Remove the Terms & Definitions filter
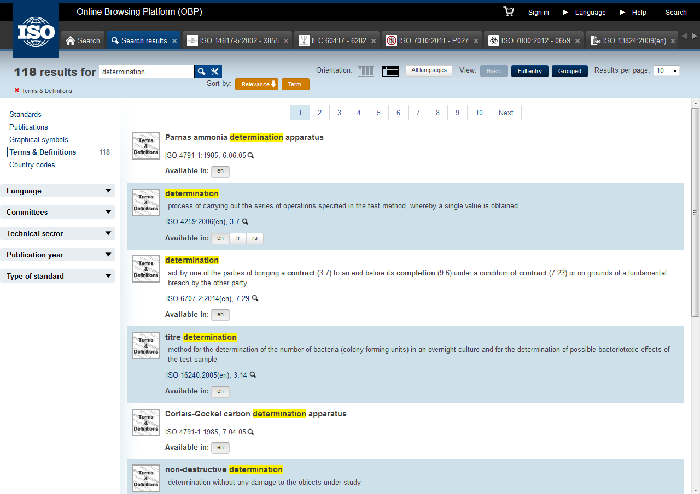The image size is (700, 494). [17, 90]
